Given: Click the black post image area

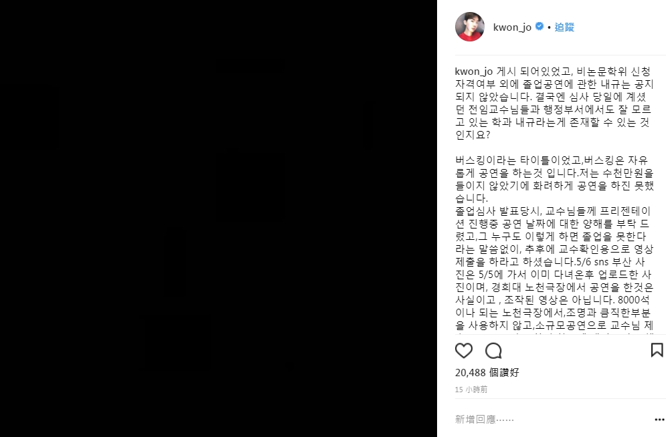Looking at the screenshot, I should pos(218,218).
